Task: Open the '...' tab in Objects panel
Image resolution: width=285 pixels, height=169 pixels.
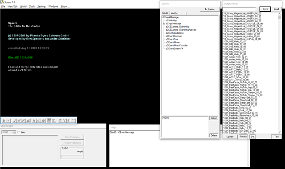Action: click(182, 13)
